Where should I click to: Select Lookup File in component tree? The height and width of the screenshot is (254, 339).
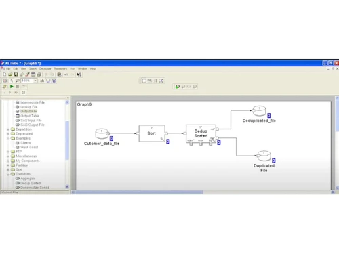[x=28, y=107]
